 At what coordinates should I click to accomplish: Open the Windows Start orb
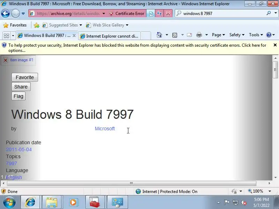[9, 202]
